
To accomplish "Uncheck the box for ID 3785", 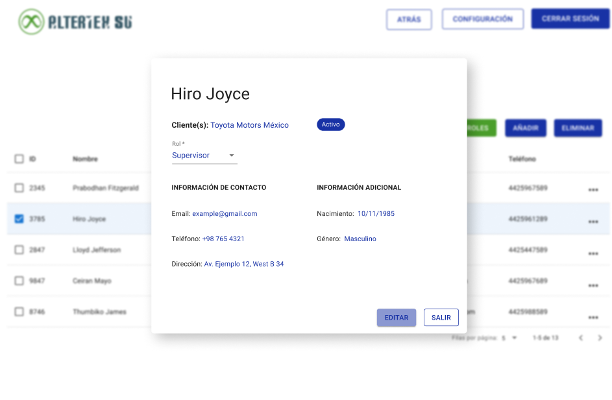I will pyautogui.click(x=19, y=218).
